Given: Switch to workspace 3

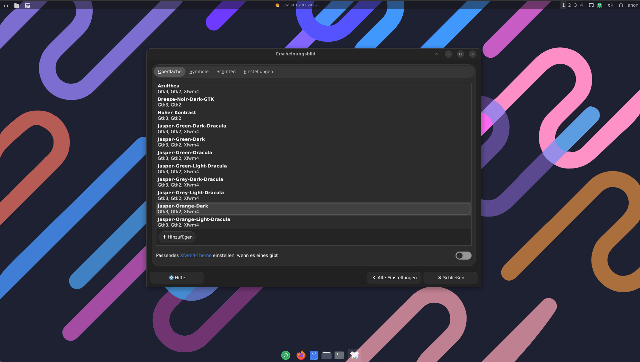Looking at the screenshot, I should tap(575, 5).
